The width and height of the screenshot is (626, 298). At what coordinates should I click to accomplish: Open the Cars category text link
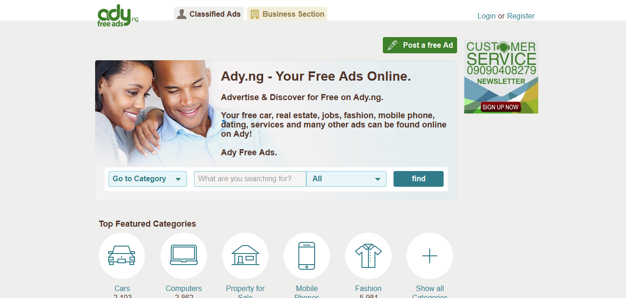coord(122,288)
